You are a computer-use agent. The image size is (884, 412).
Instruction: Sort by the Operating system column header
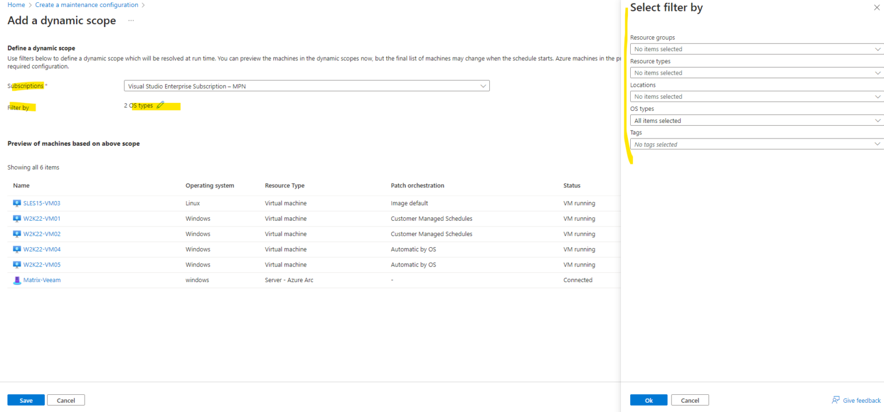pyautogui.click(x=209, y=185)
